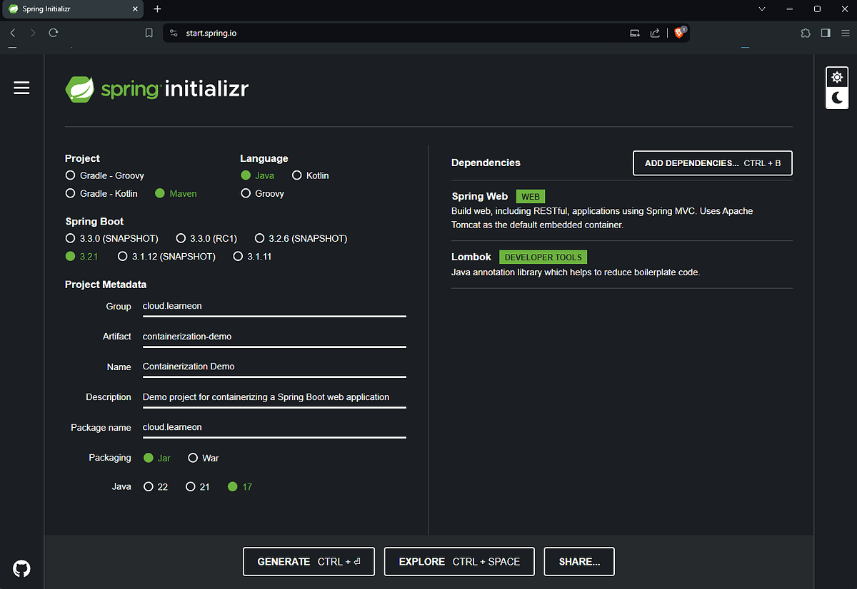
Task: Click the Dependencies heading
Action: tap(486, 163)
